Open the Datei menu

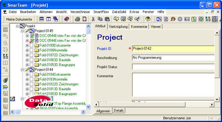(12, 12)
